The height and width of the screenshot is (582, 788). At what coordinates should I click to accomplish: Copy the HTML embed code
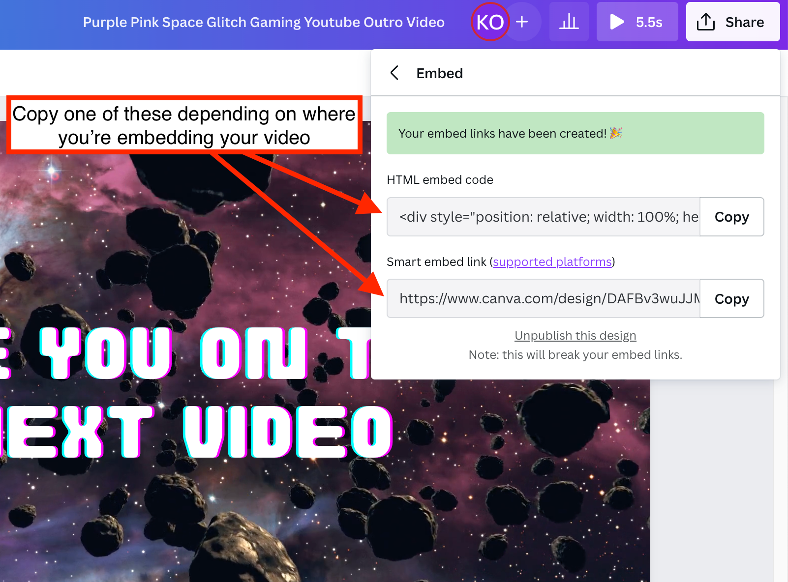(x=731, y=217)
